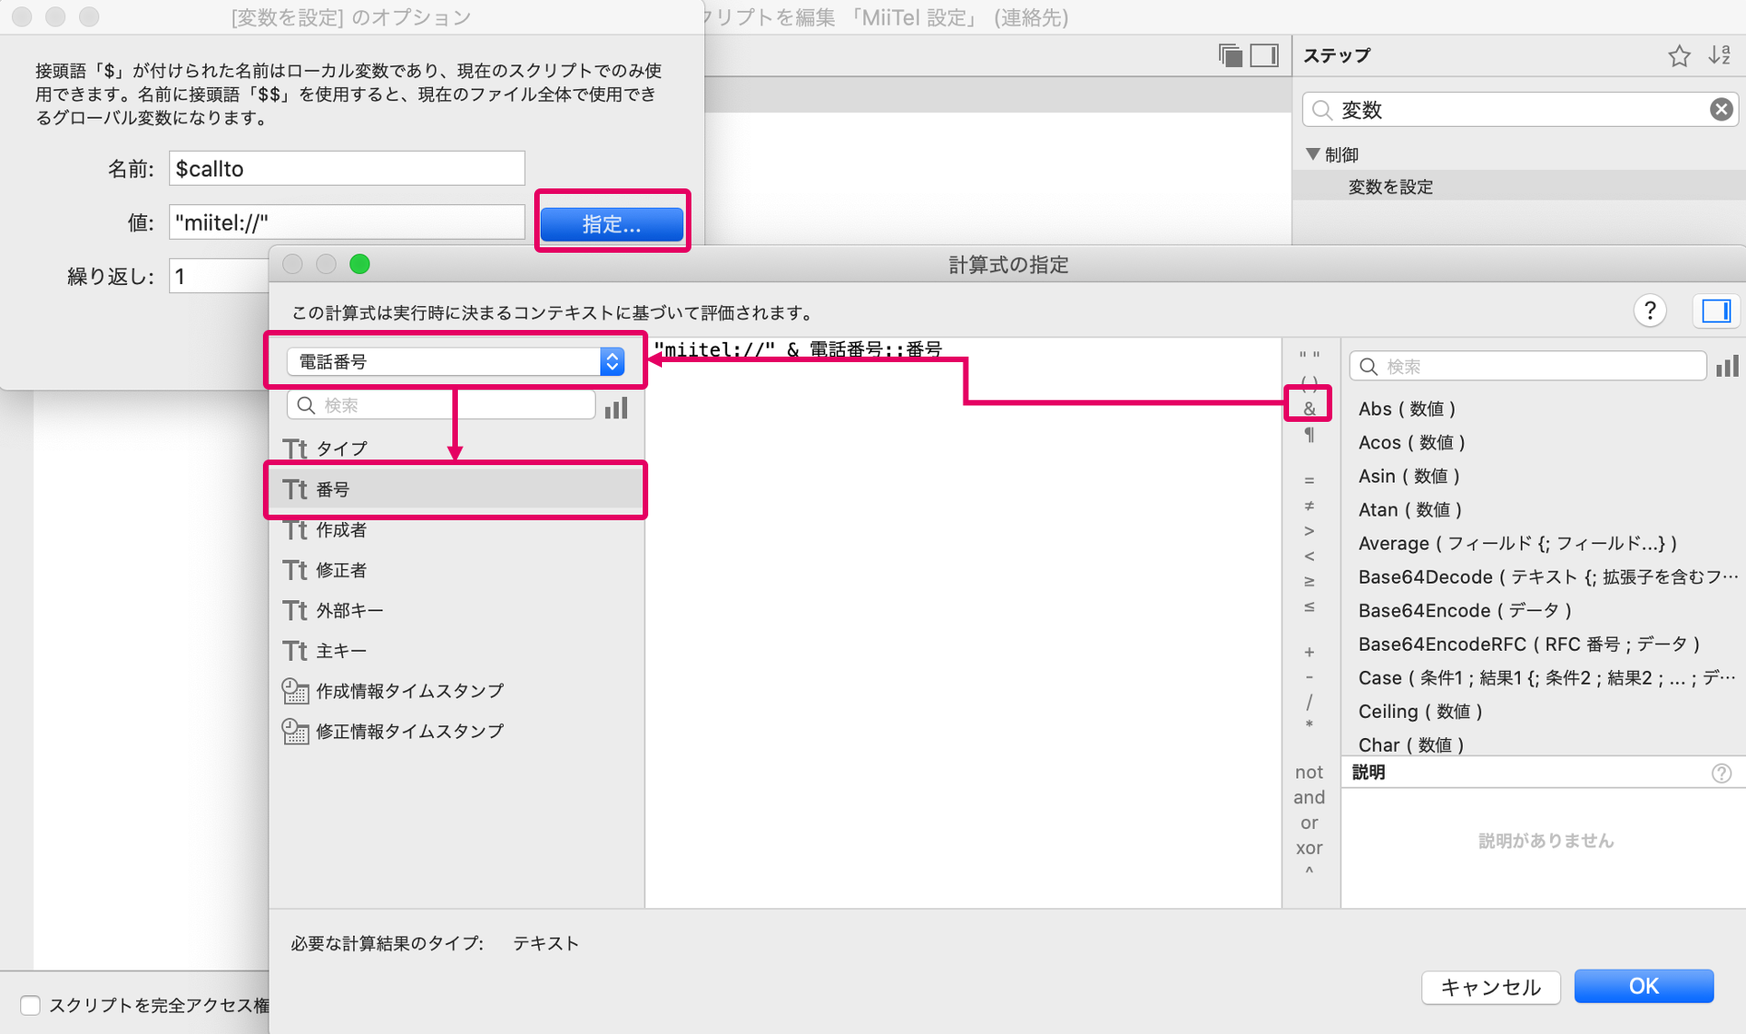Image resolution: width=1746 pixels, height=1034 pixels.
Task: Insert the paragraph ¶ operator
Action: [1309, 435]
